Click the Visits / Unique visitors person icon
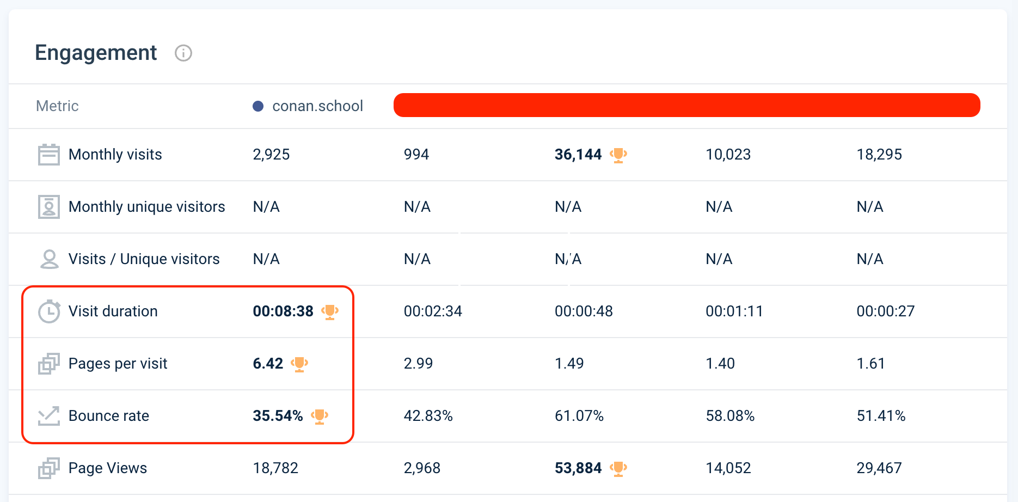Screen dimensions: 1018x502 tap(49, 259)
